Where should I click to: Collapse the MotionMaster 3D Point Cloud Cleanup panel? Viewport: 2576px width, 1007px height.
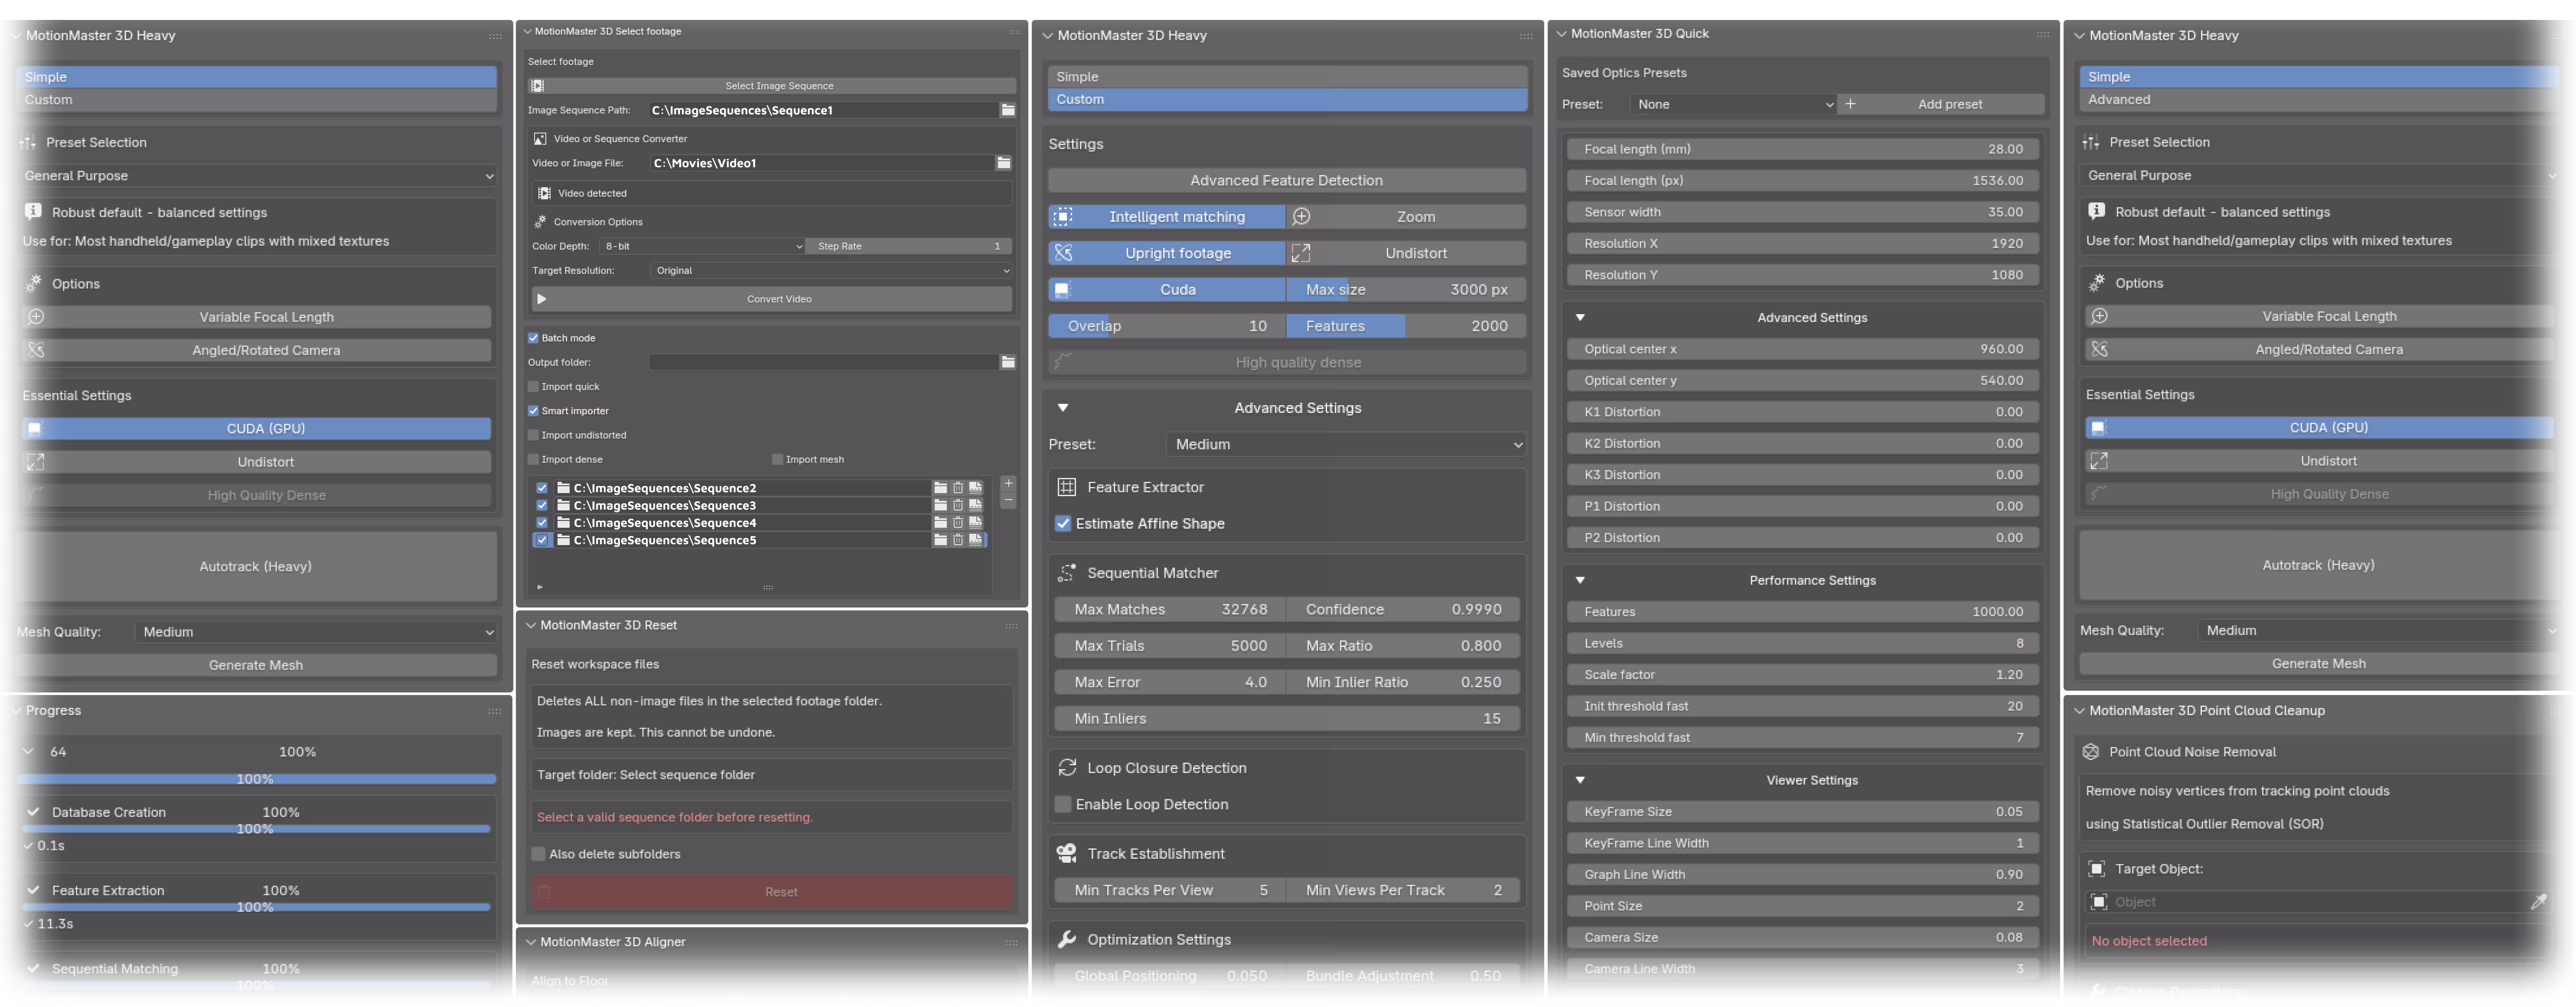pos(2079,711)
